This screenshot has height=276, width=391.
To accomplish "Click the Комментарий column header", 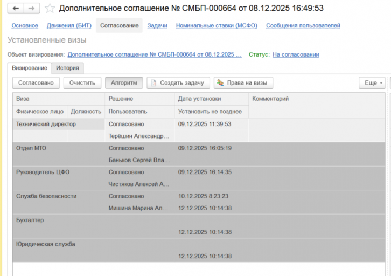I will point(317,105).
